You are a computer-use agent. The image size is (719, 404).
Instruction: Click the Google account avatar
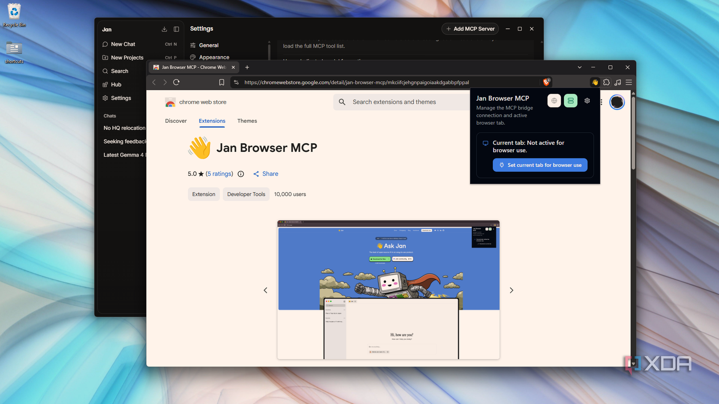[x=617, y=102]
